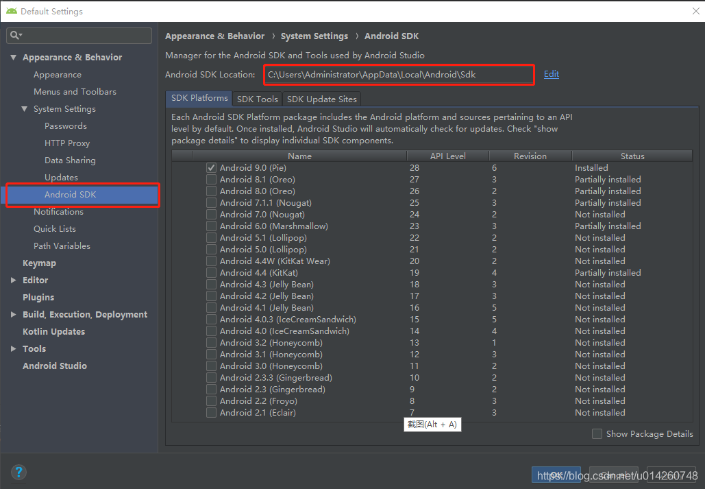Switch to SDK Platforms tab

[199, 98]
